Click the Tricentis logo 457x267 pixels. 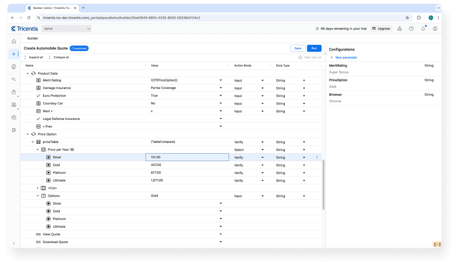(24, 29)
